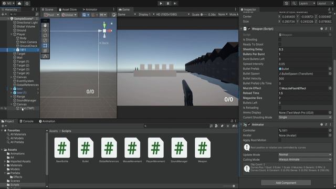Toggle the Ready To Shoot checkbox

pos(280,44)
